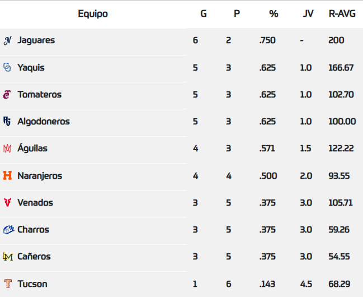Click the Venados deer logo
This screenshot has height=297, width=363.
tap(7, 202)
